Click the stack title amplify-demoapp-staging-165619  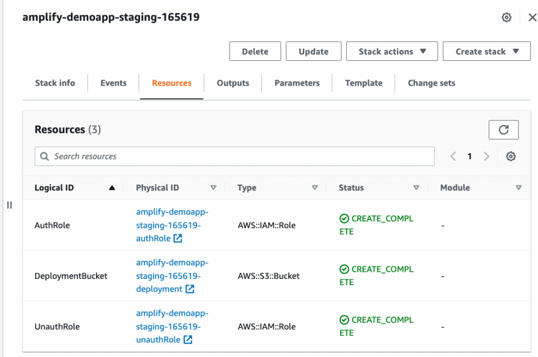(x=111, y=17)
